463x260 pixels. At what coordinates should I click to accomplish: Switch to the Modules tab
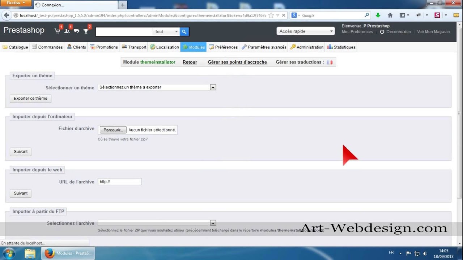point(194,47)
